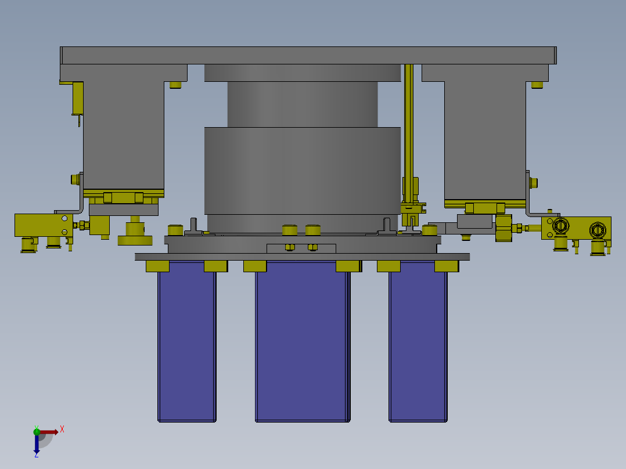Select the tall yellow vertical rod

pos(408,134)
